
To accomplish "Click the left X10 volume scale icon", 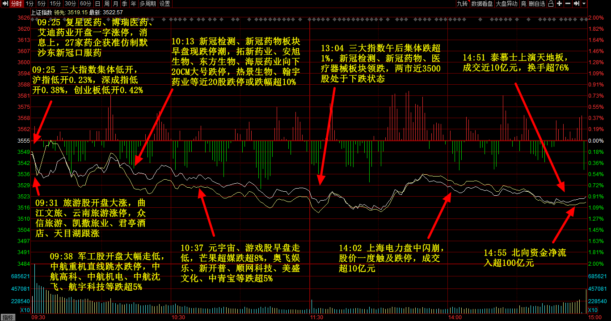I will tap(25, 310).
